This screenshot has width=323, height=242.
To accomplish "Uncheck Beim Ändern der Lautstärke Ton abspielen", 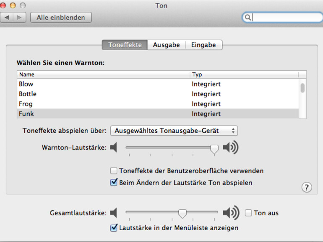I will [114, 183].
